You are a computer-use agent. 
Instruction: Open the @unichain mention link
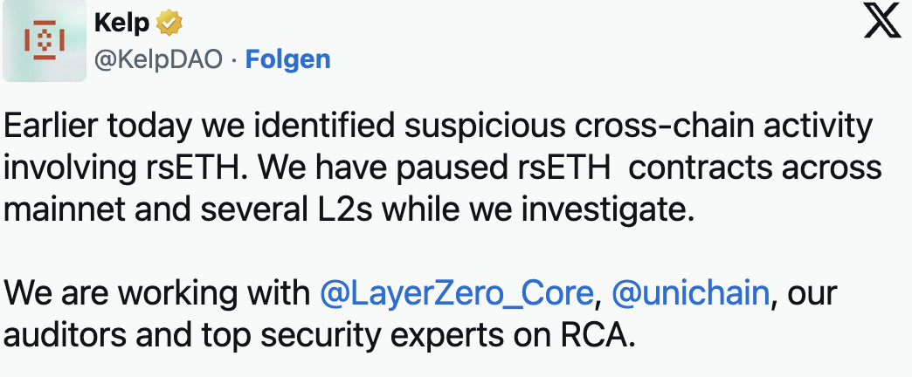click(x=690, y=294)
